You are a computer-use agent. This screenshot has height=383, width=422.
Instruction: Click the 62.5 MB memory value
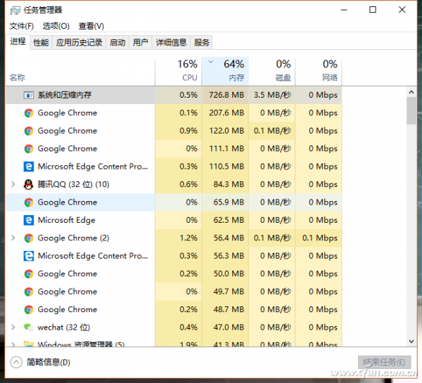[x=229, y=220]
